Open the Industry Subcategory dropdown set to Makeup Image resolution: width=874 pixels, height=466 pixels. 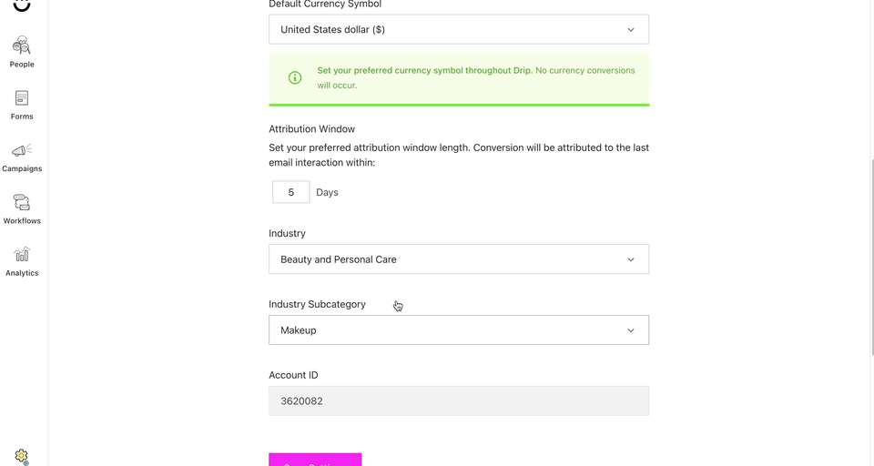[459, 330]
